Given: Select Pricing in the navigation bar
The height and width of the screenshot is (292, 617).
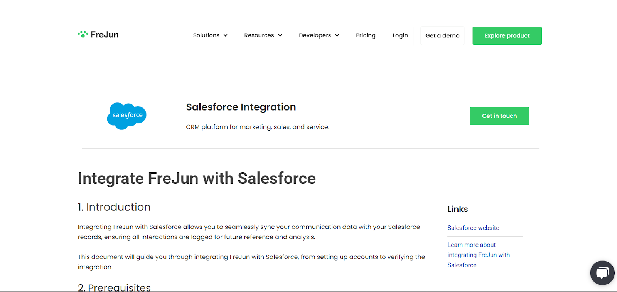Looking at the screenshot, I should [366, 35].
